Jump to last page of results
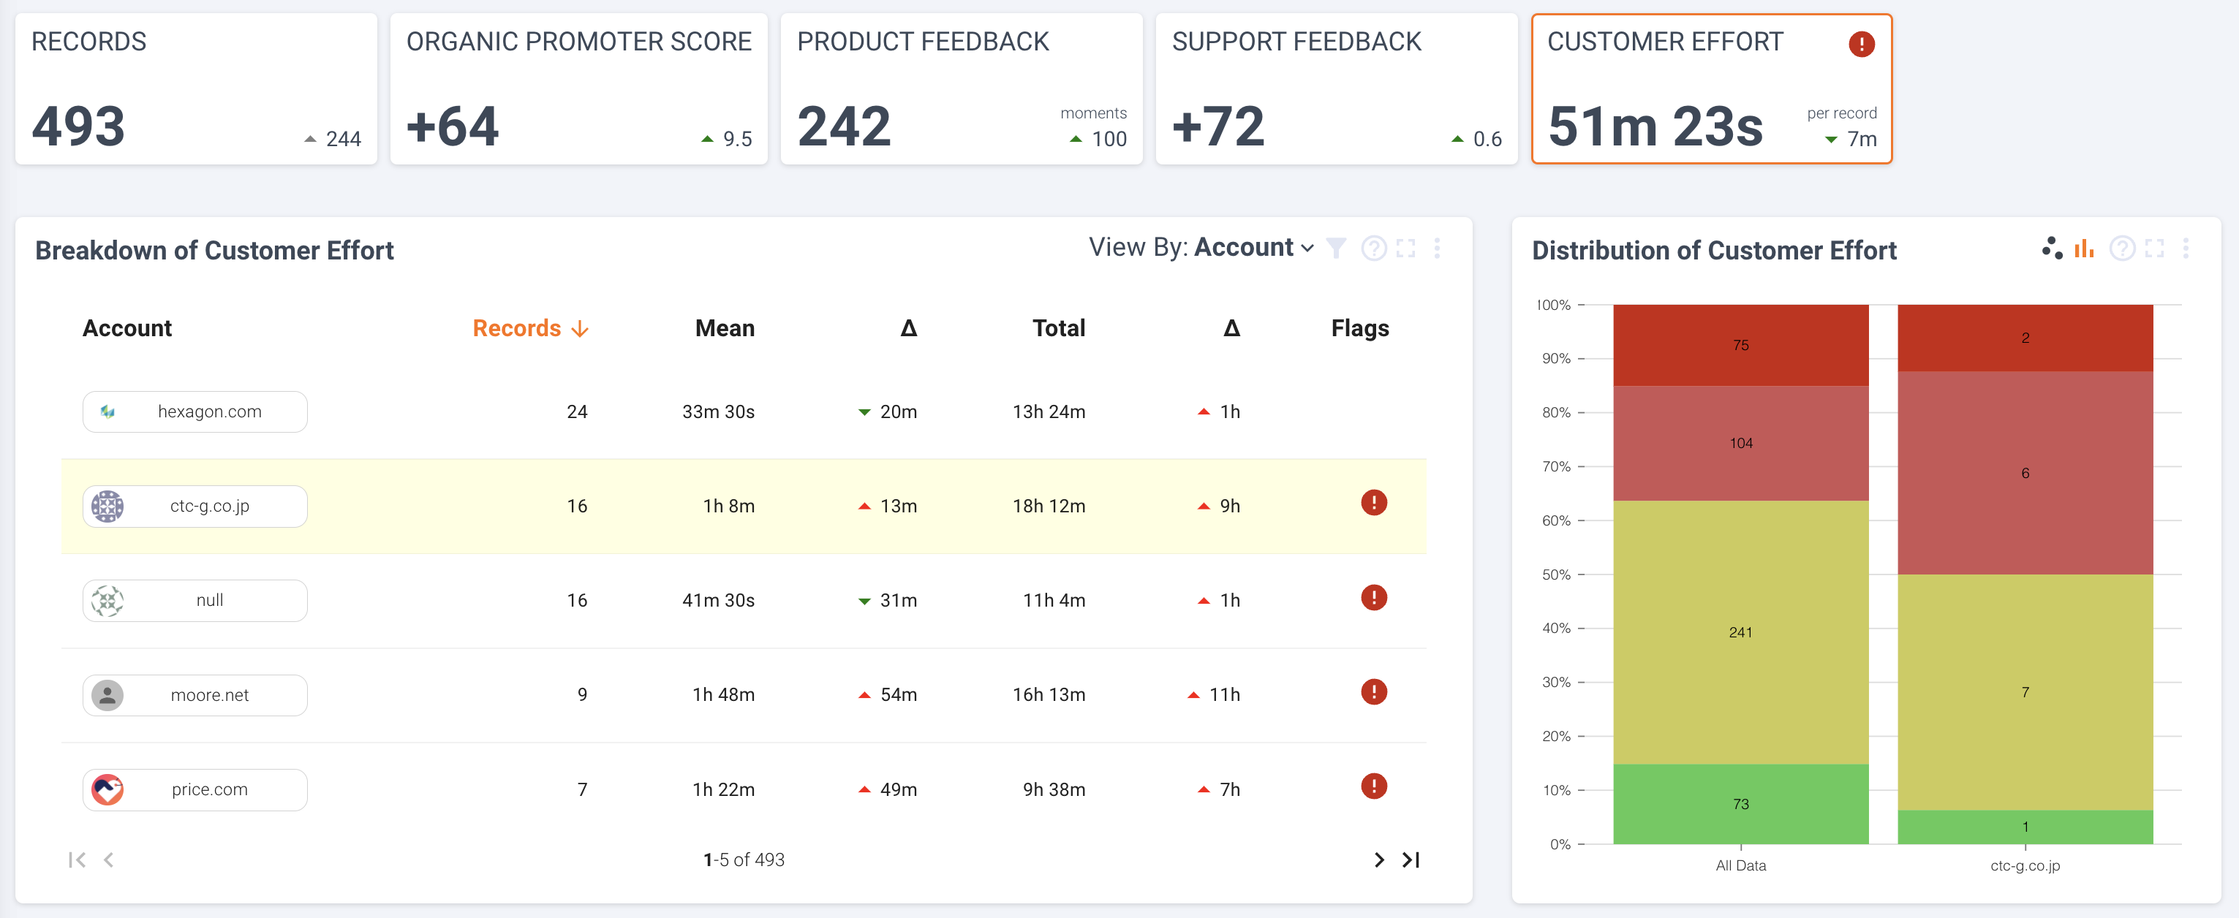This screenshot has height=918, width=2239. click(x=1411, y=860)
